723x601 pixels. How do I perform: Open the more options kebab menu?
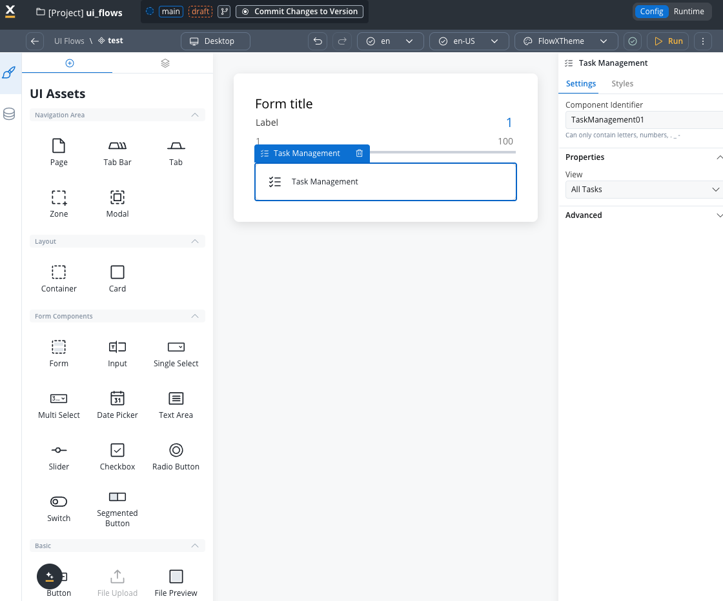click(702, 41)
